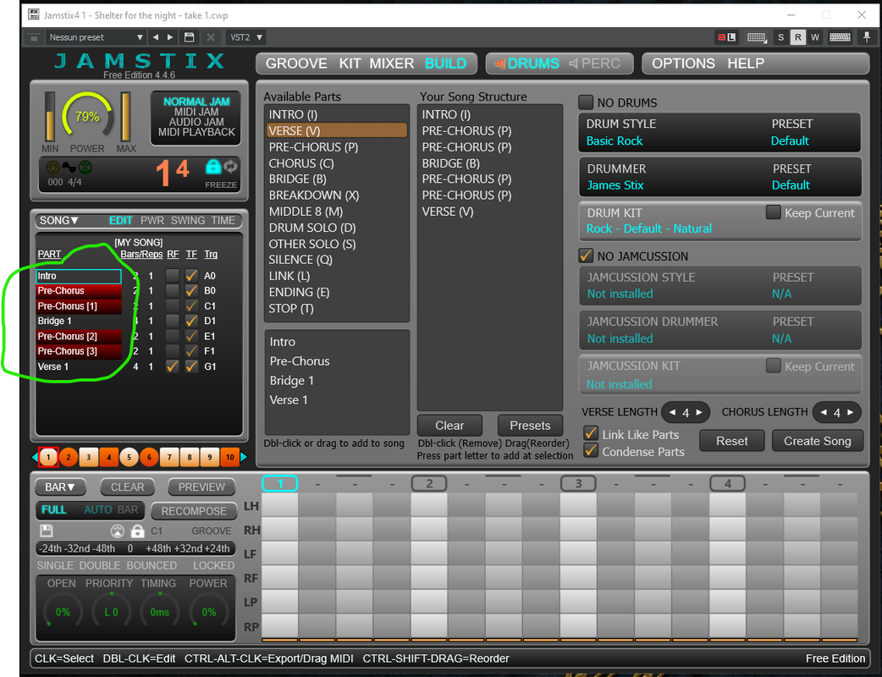Screen dimensions: 882x677
Task: Click the pin window icon
Action: click(x=867, y=37)
